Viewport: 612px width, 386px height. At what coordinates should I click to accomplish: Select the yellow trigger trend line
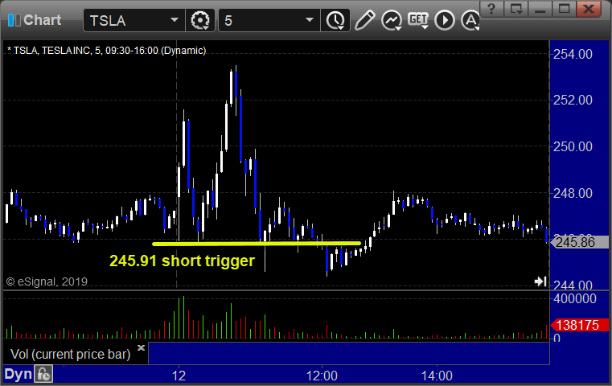pyautogui.click(x=256, y=244)
